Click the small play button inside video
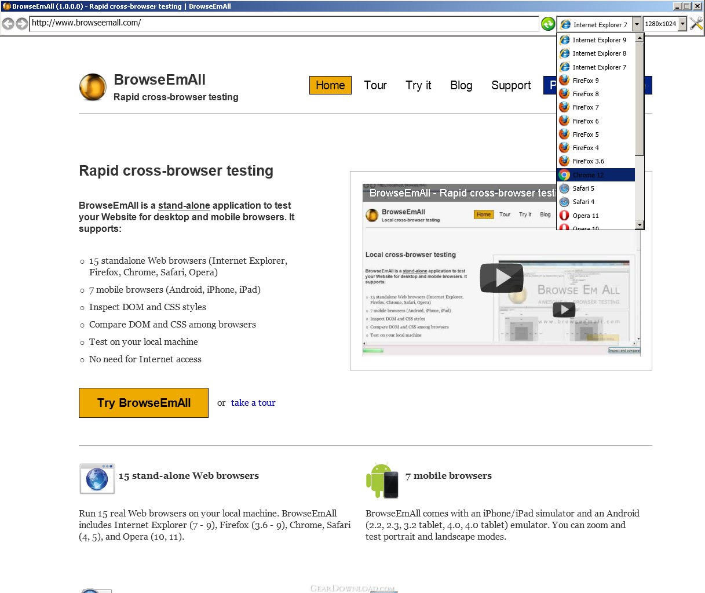Viewport: 705px width, 593px height. (x=564, y=310)
